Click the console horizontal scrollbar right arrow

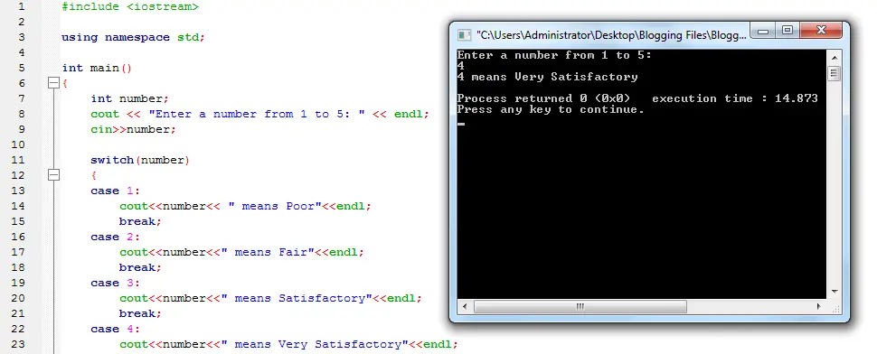tap(819, 306)
